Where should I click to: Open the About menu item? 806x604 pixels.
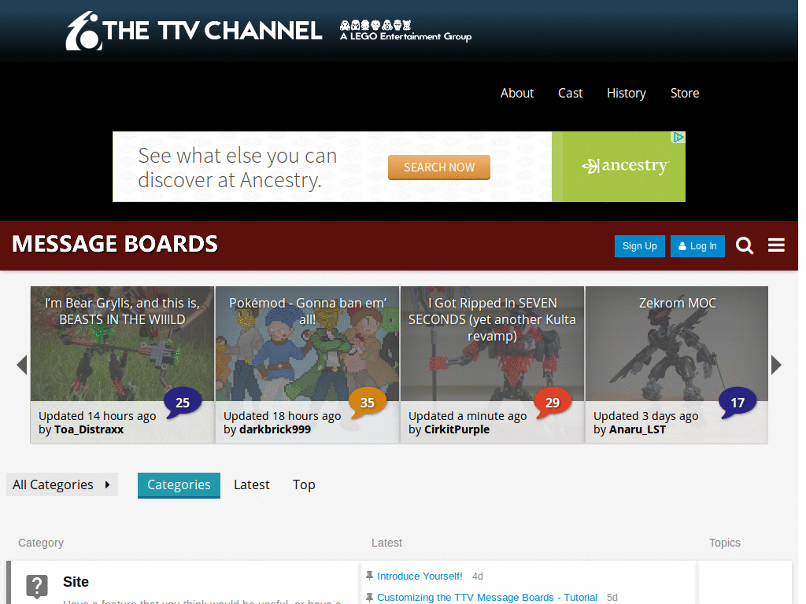517,93
